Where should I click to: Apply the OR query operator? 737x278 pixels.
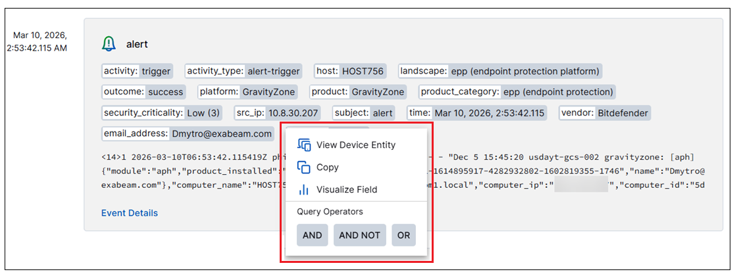point(404,235)
